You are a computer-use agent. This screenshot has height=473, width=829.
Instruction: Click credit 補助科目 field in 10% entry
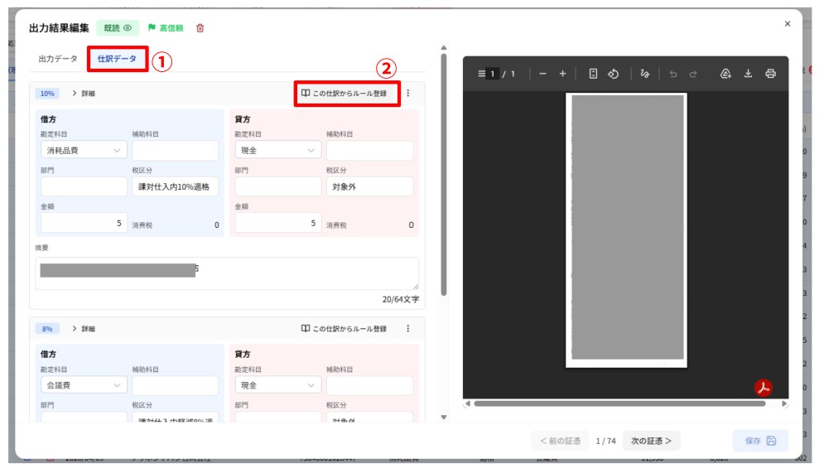pyautogui.click(x=369, y=150)
